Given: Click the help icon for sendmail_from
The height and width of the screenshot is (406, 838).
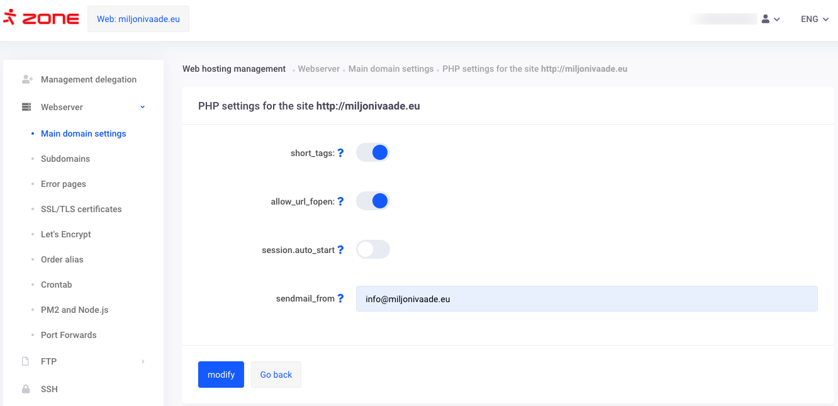Looking at the screenshot, I should coord(340,298).
